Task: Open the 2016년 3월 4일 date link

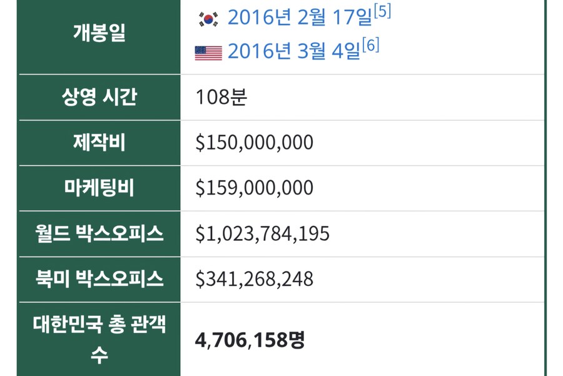Action: tap(293, 51)
